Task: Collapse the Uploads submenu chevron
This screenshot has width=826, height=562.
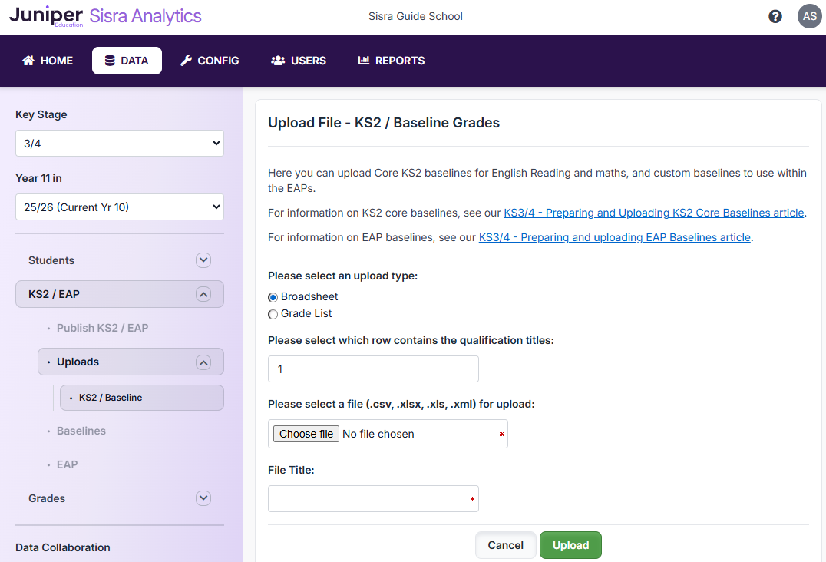Action: [203, 362]
